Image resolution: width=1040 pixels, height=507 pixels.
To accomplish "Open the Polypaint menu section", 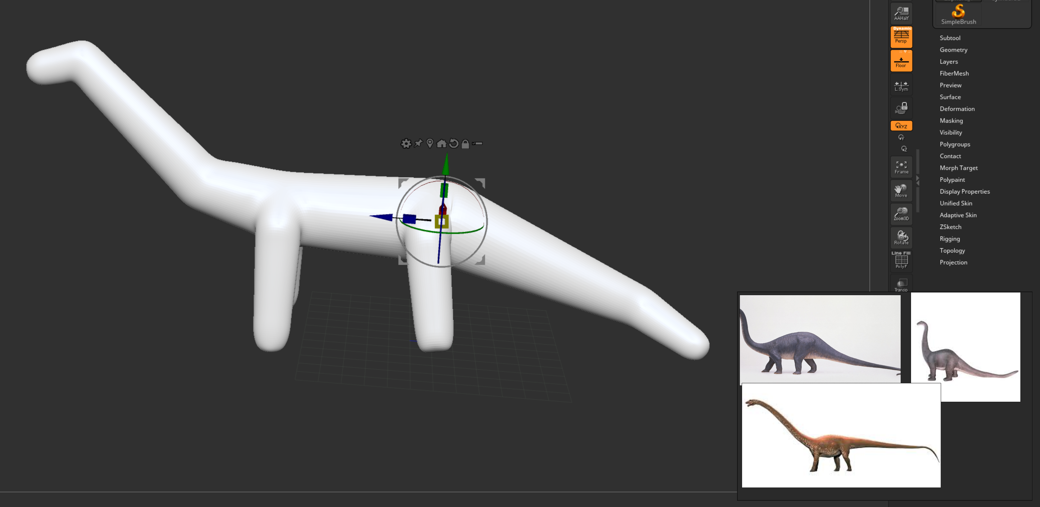I will (x=952, y=179).
